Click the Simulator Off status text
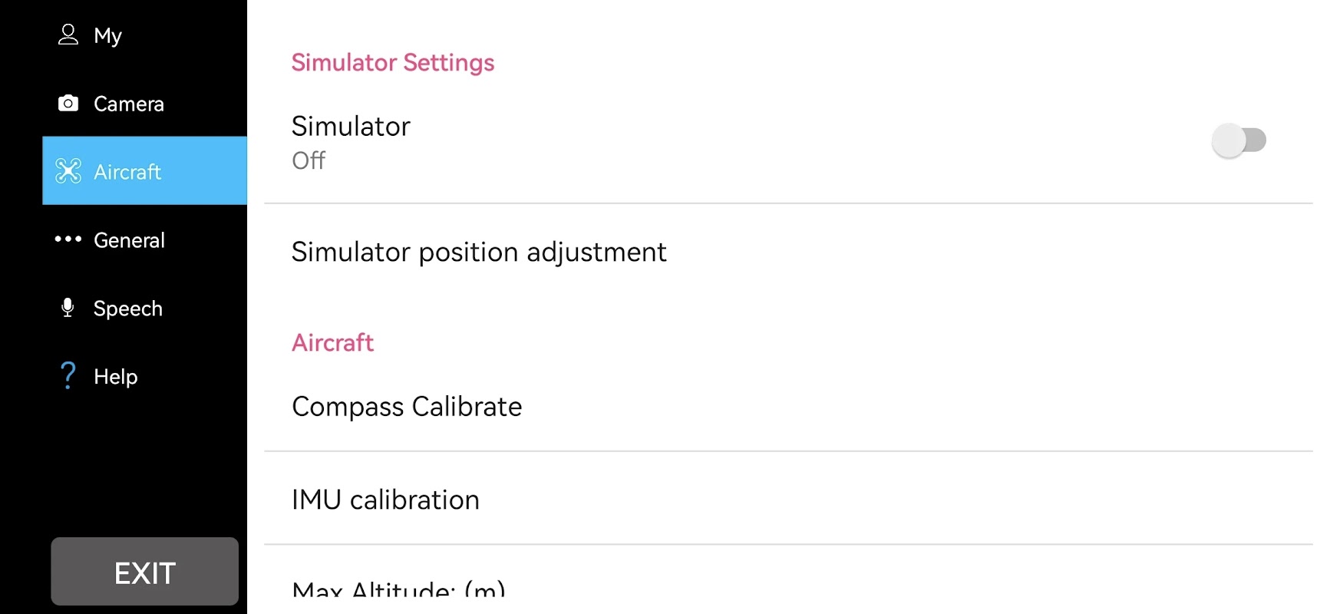The width and height of the screenshot is (1330, 614). [309, 160]
